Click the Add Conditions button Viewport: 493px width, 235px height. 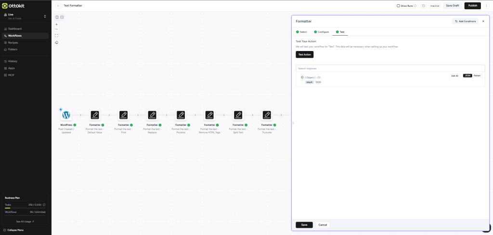[x=465, y=21]
